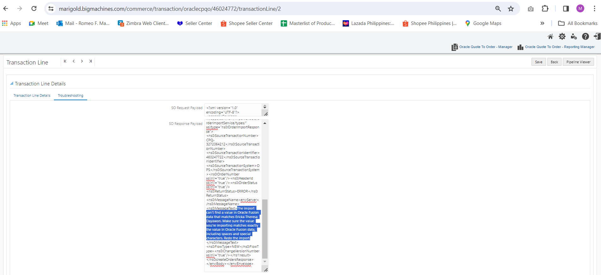Open Chrome three-dot menu
This screenshot has height=275, width=601.
coord(594,9)
